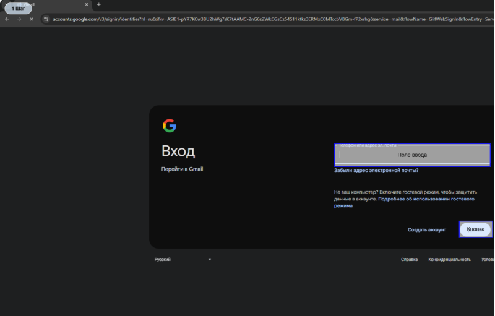Open a new browser tab
The width and height of the screenshot is (495, 316).
pos(98,5)
